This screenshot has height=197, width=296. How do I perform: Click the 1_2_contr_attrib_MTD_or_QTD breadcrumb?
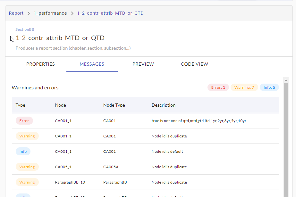coord(110,13)
